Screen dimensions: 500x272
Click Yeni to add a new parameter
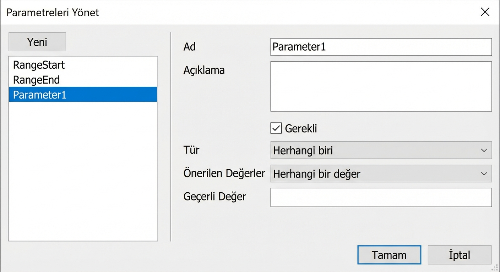click(x=37, y=41)
